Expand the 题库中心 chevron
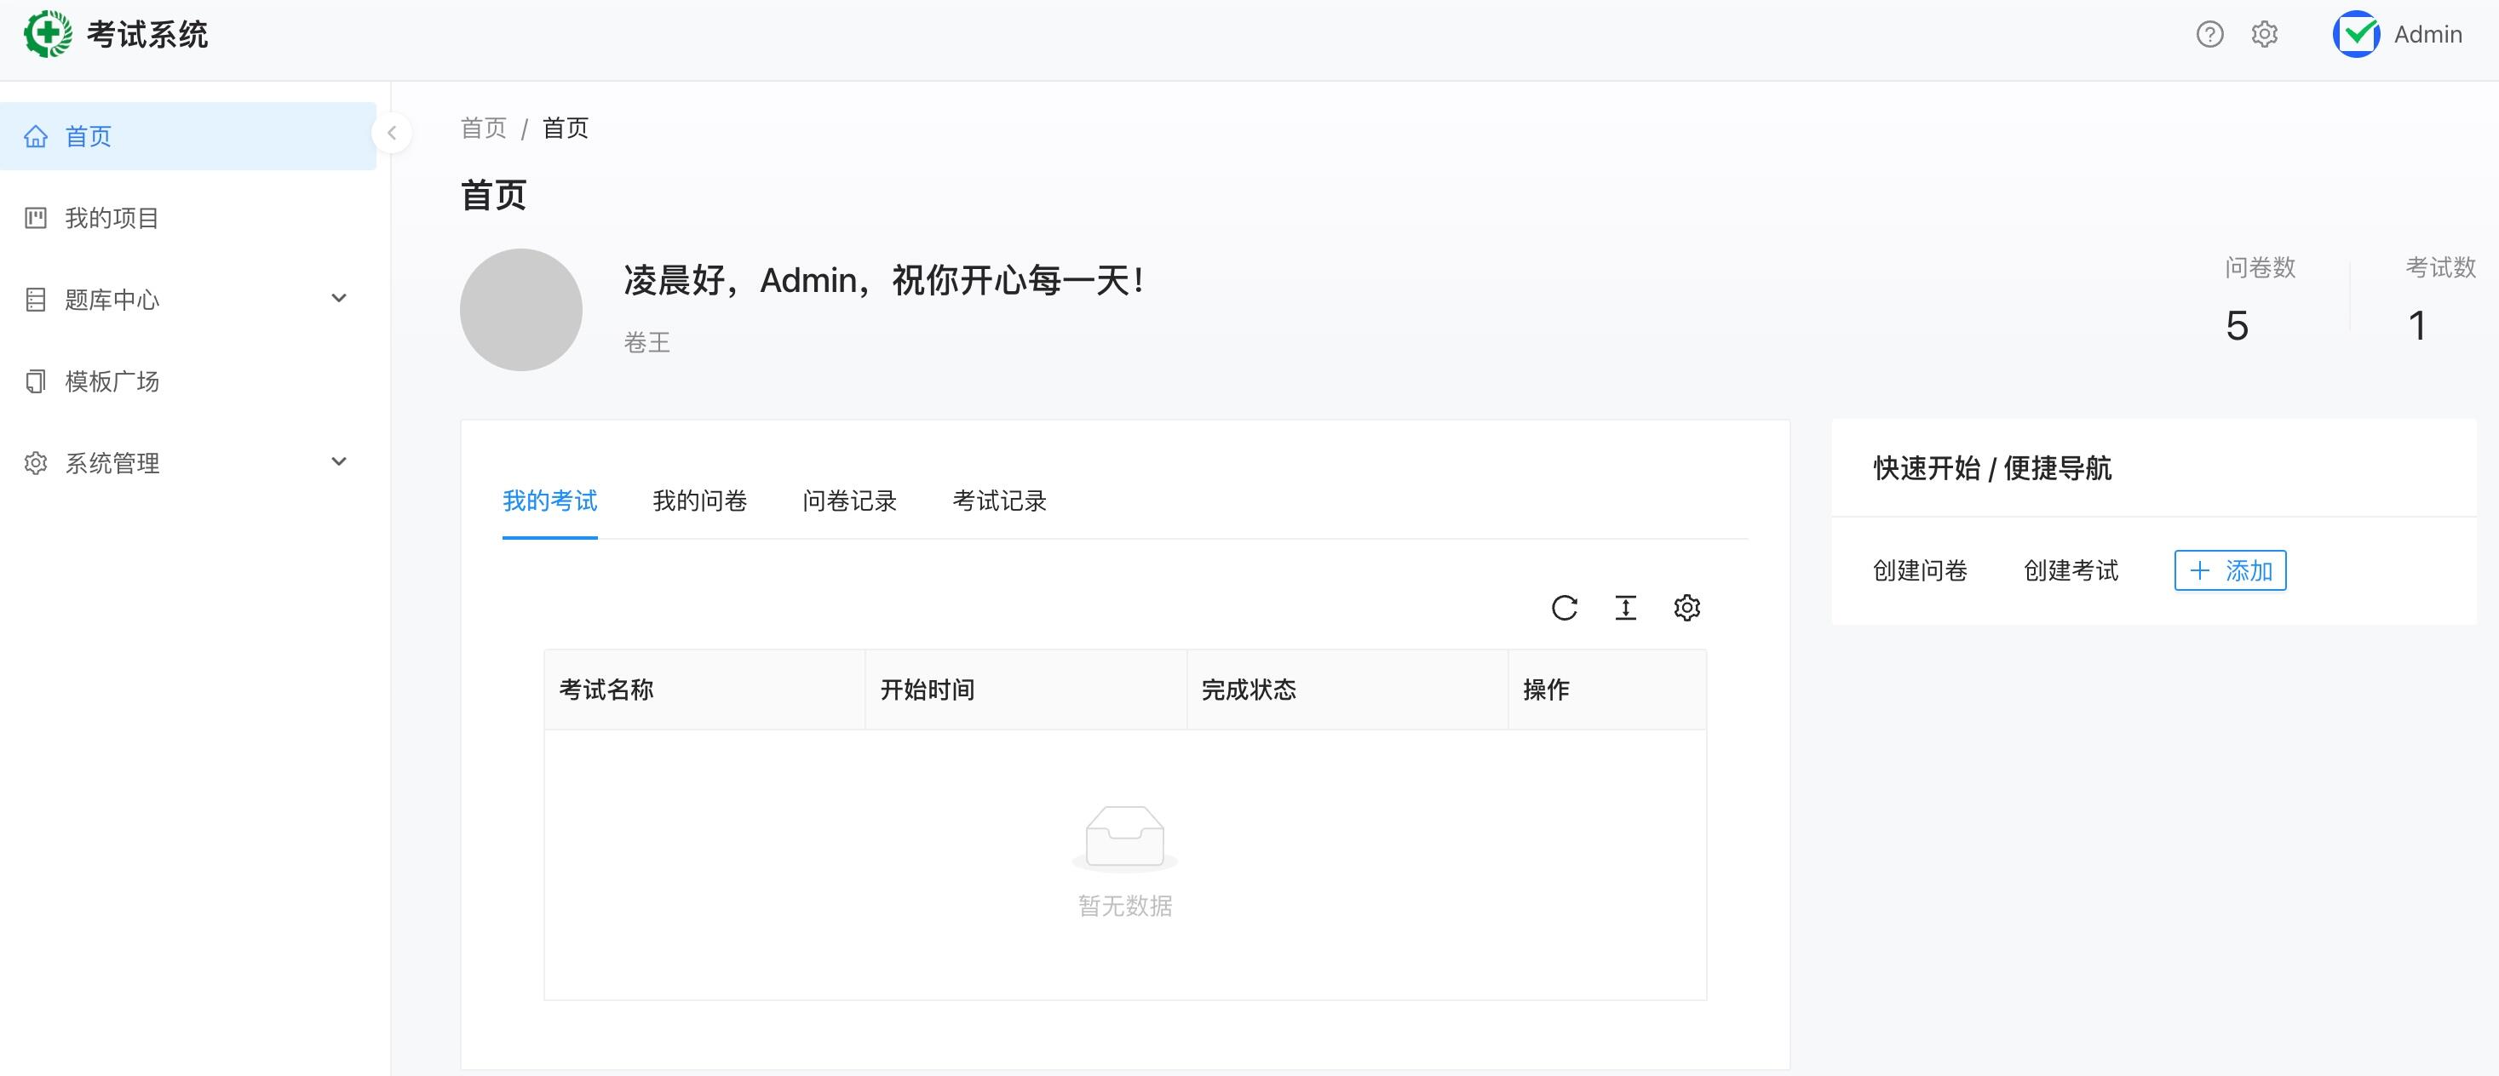This screenshot has height=1076, width=2499. click(340, 299)
